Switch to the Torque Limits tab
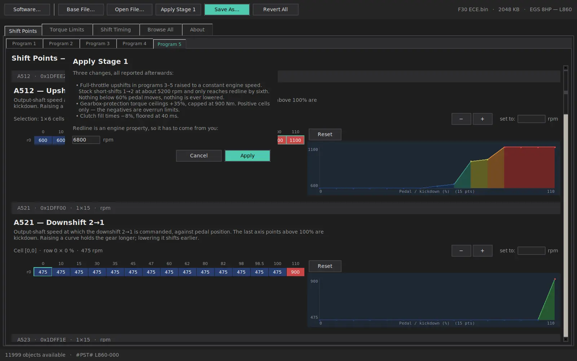The width and height of the screenshot is (577, 361). (67, 30)
